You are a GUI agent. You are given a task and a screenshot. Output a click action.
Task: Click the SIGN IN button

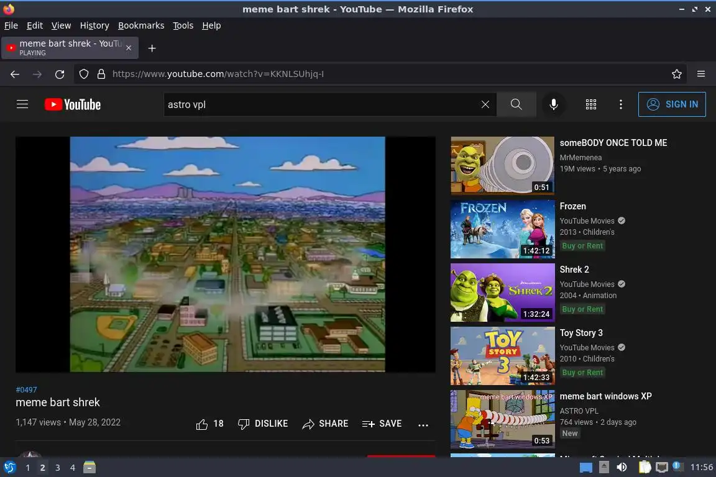click(672, 104)
